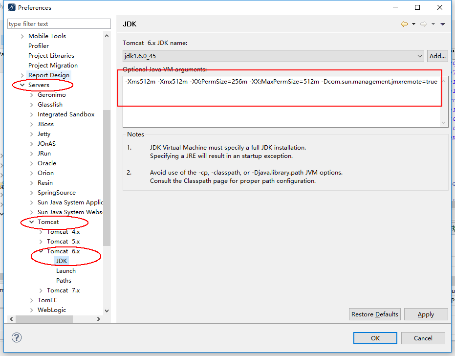Collapse the Servers node
Screen dimensions: 455x356
(x=22, y=85)
